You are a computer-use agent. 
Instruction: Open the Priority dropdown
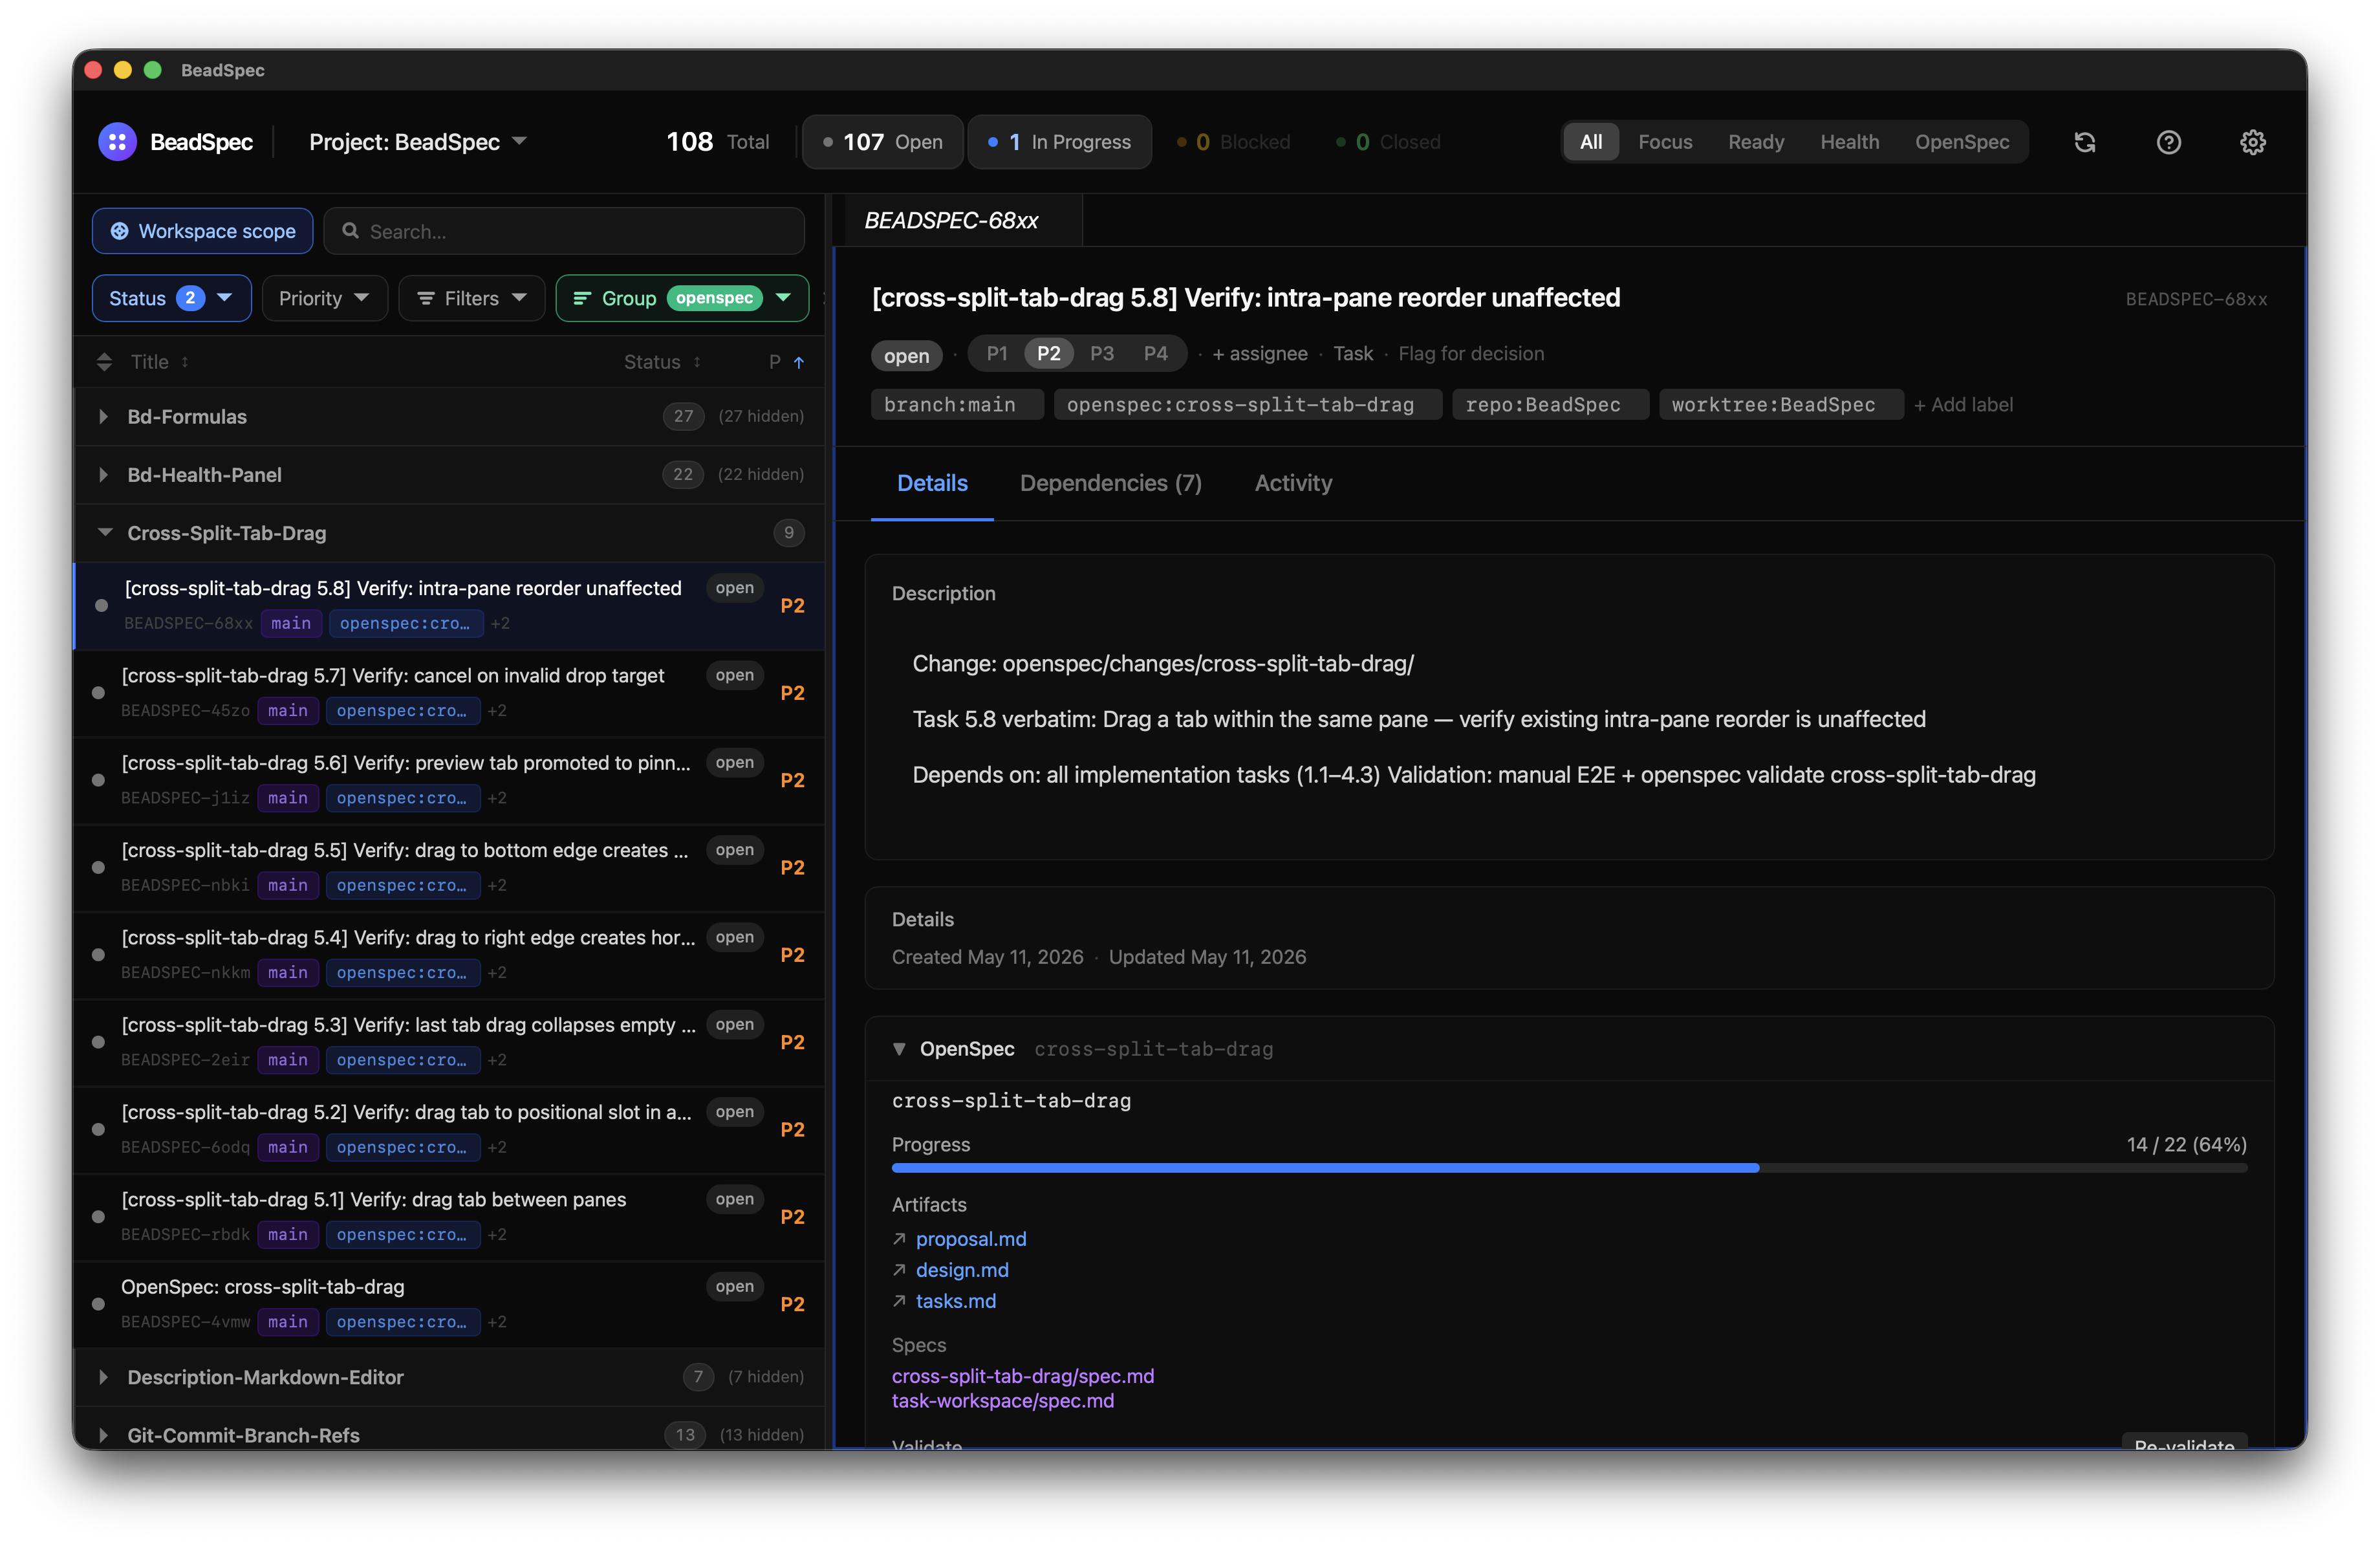[325, 298]
